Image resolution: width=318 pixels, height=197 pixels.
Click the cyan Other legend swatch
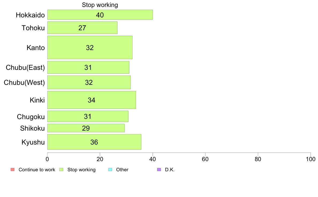pyautogui.click(x=110, y=170)
